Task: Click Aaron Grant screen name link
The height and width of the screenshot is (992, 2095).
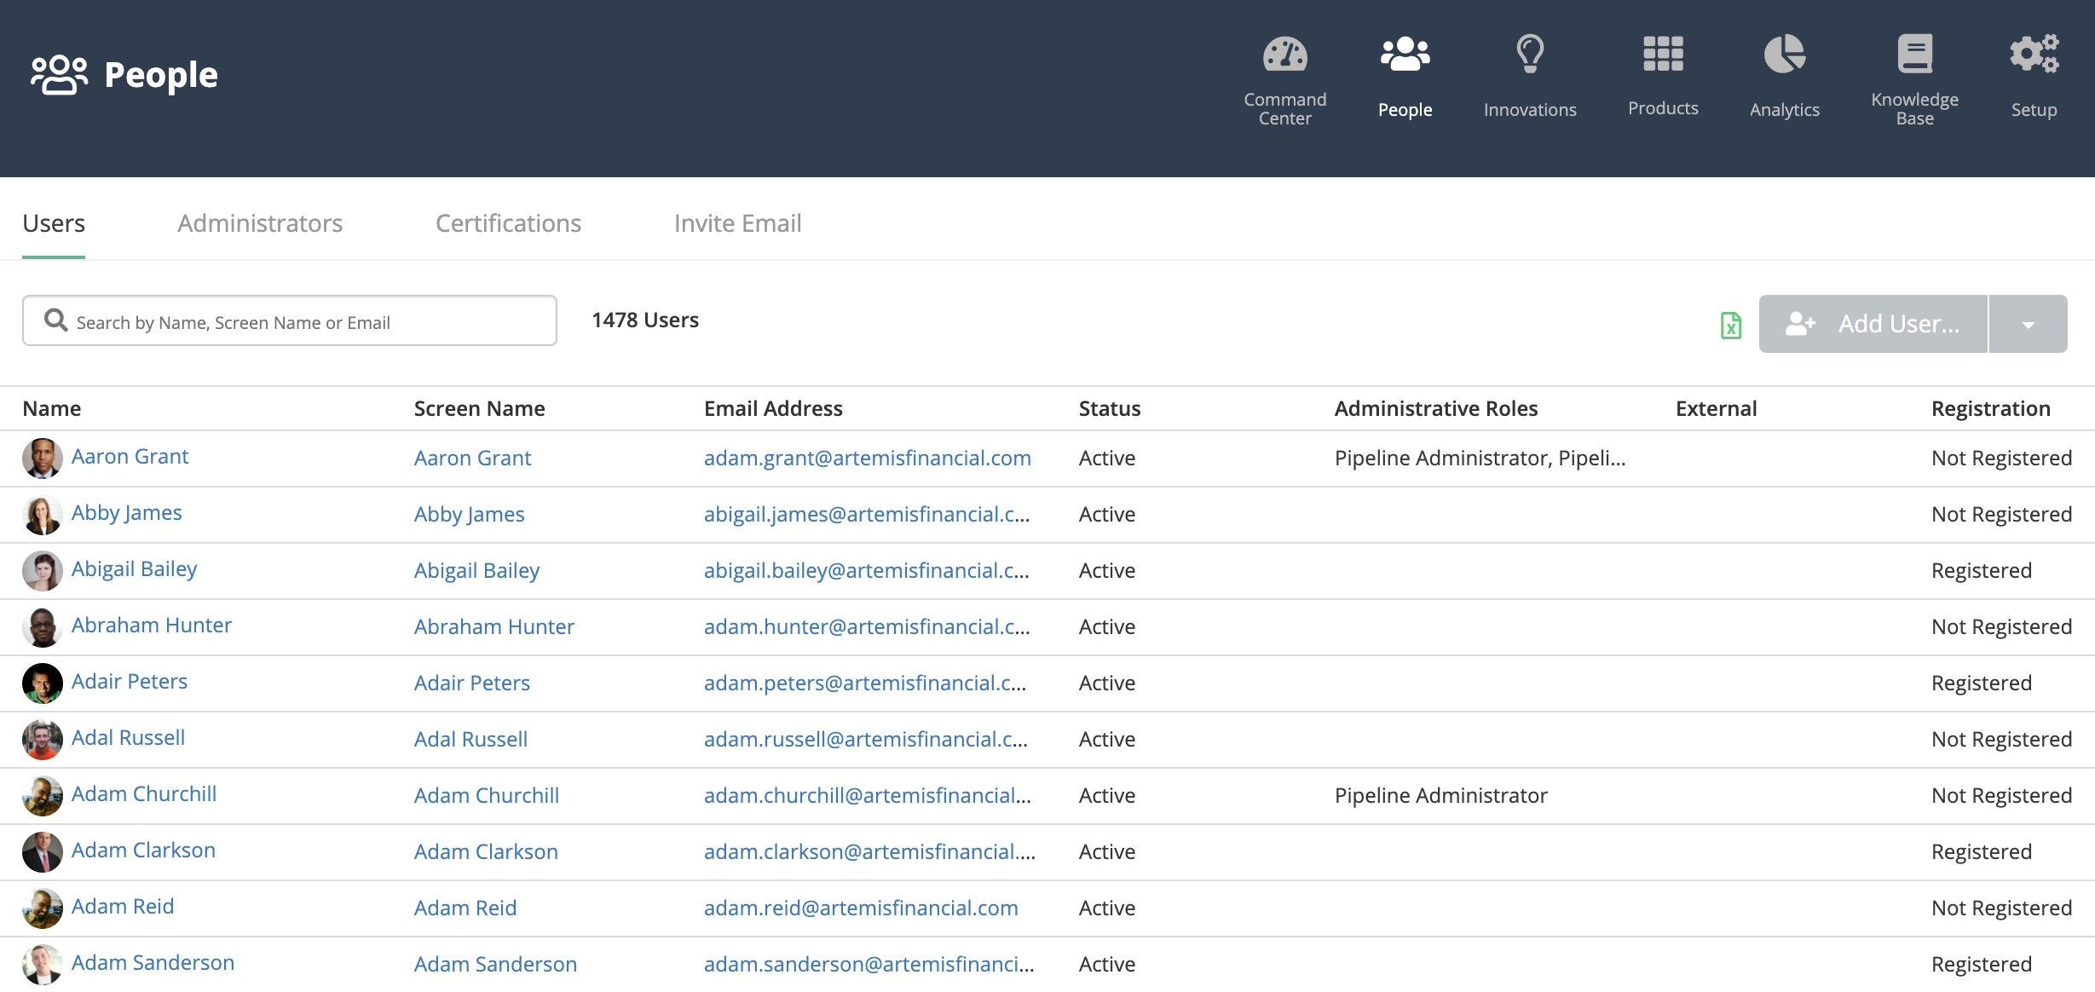Action: coord(472,459)
